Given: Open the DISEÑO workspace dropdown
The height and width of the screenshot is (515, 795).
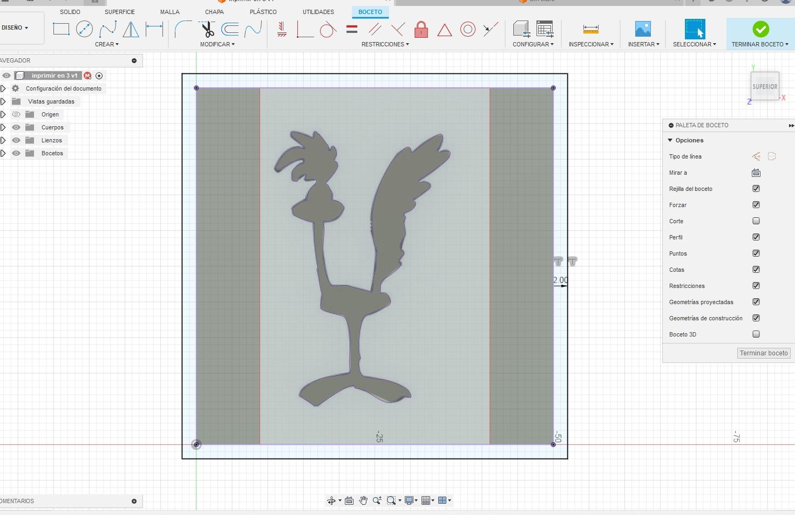Looking at the screenshot, I should [15, 28].
